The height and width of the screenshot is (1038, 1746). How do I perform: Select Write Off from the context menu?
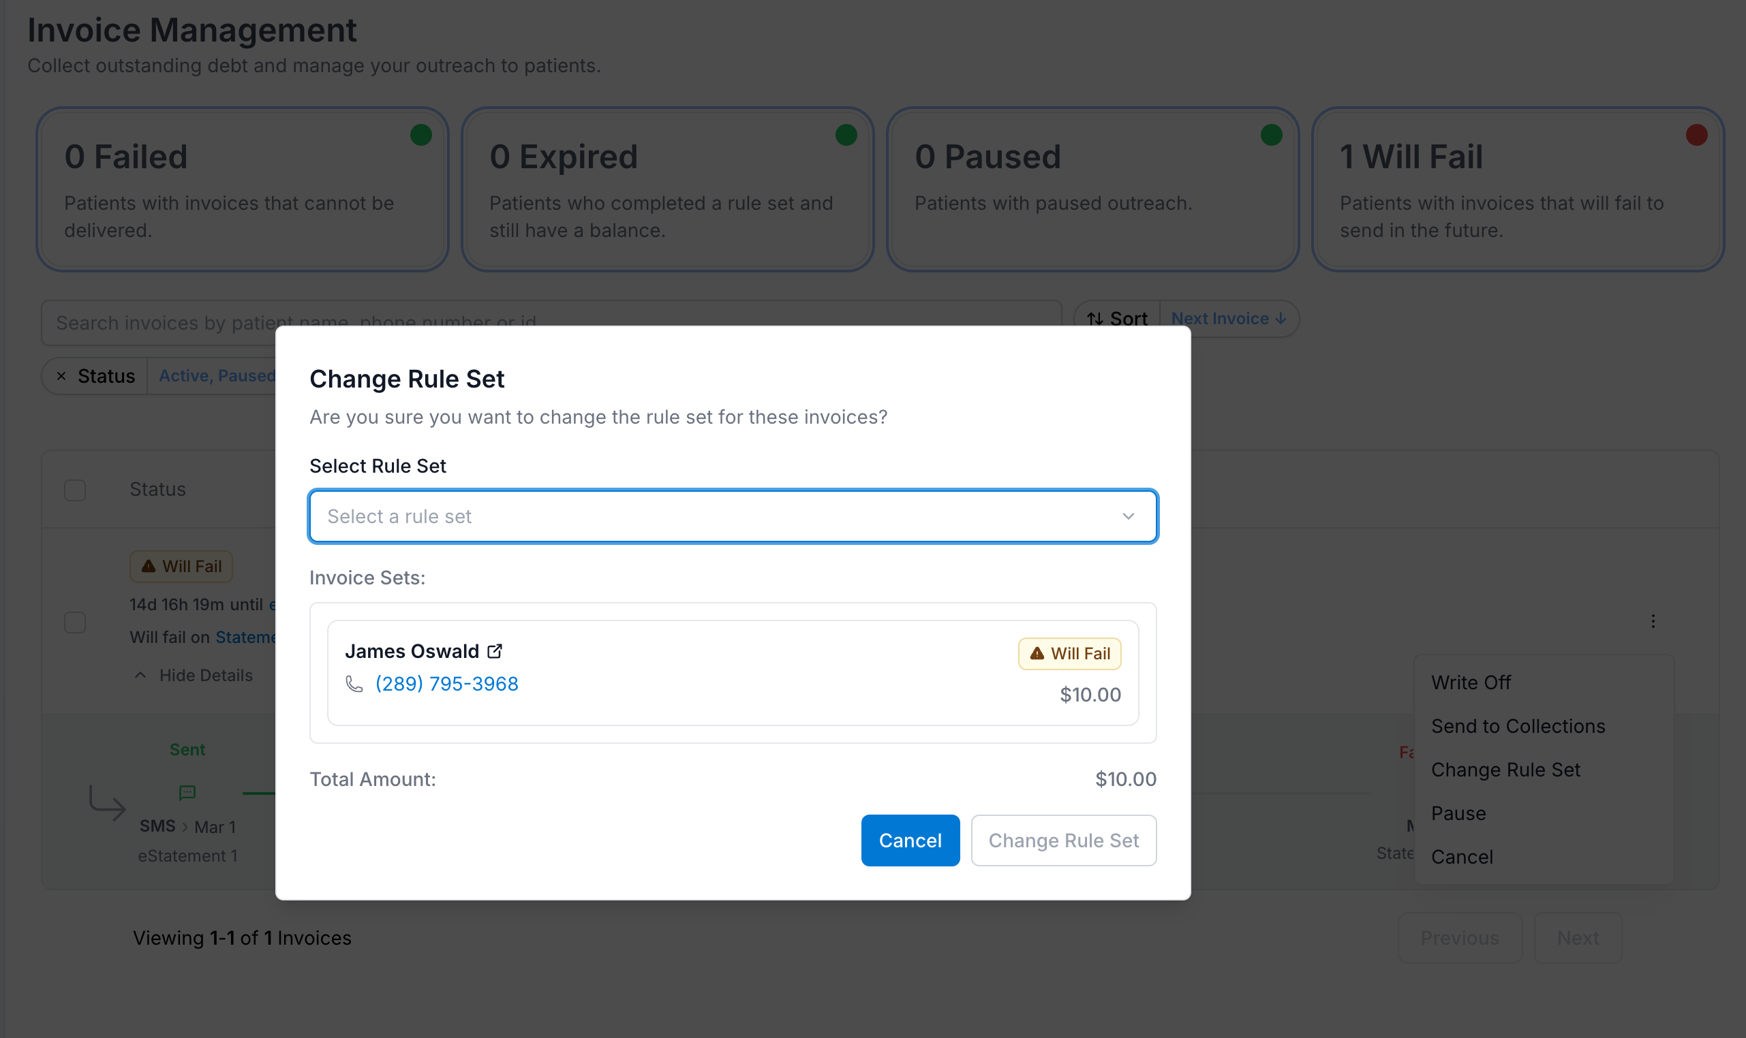click(x=1470, y=681)
